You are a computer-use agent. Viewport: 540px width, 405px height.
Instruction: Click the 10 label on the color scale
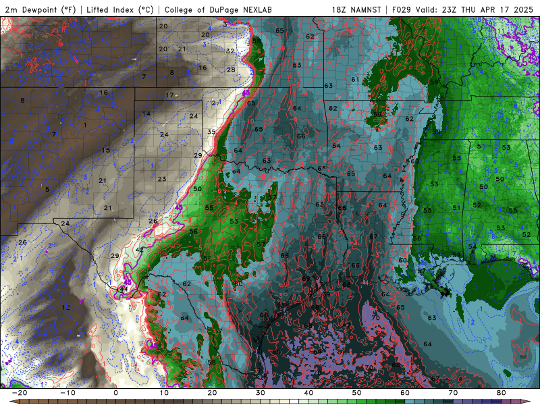(164, 393)
